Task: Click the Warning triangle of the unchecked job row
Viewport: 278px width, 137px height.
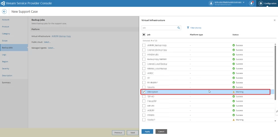Action: point(234,120)
